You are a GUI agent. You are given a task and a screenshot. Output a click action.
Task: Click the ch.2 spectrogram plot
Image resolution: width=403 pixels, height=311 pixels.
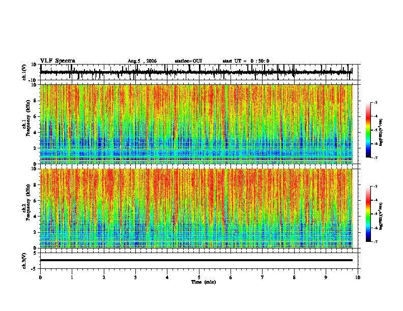[196, 208]
